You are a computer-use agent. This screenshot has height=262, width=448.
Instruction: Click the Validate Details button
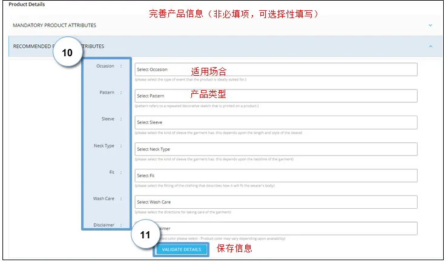pyautogui.click(x=182, y=249)
